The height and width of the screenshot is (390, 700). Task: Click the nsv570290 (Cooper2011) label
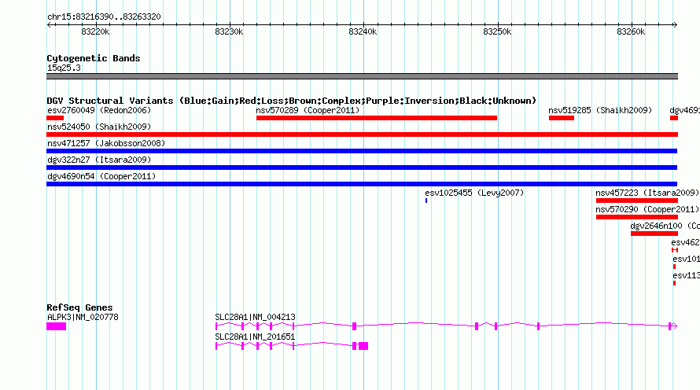pos(647,209)
